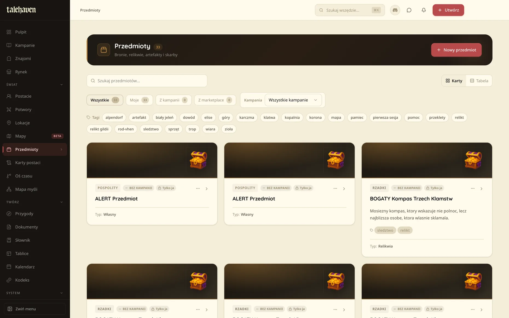Click the Mapy map icon

pyautogui.click(x=9, y=136)
